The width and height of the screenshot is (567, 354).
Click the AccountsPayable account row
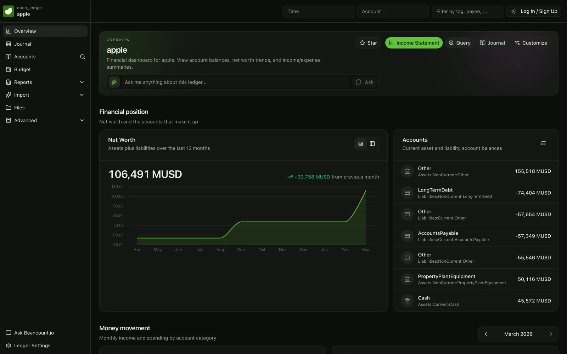(476, 236)
